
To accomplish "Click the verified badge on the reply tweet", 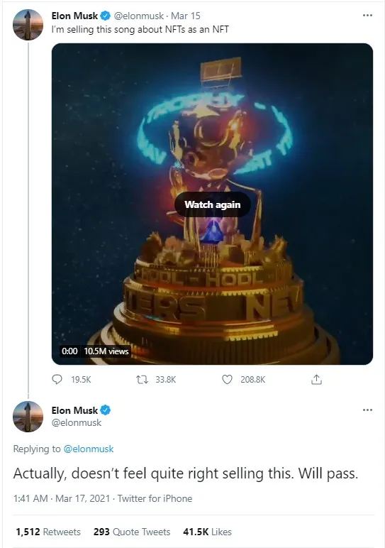I will pos(106,410).
